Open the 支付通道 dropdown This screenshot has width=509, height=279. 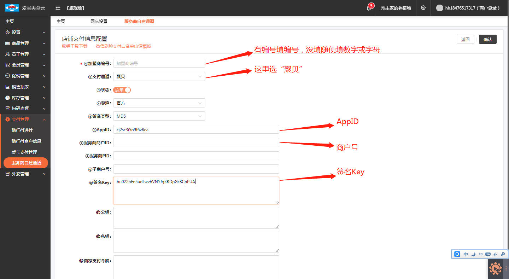(x=159, y=76)
